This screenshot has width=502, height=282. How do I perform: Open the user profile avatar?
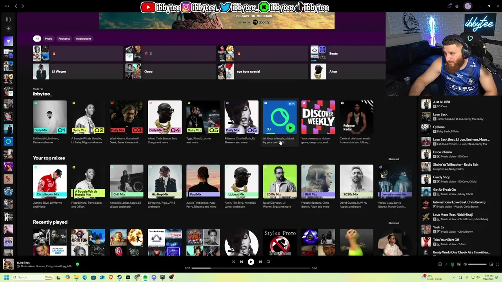coord(467,6)
